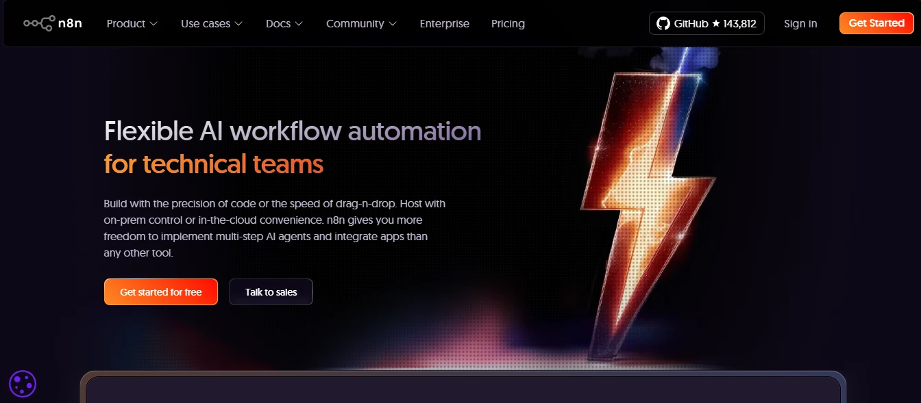The width and height of the screenshot is (921, 403).
Task: Open the Use cases navigation menu
Action: coord(205,24)
